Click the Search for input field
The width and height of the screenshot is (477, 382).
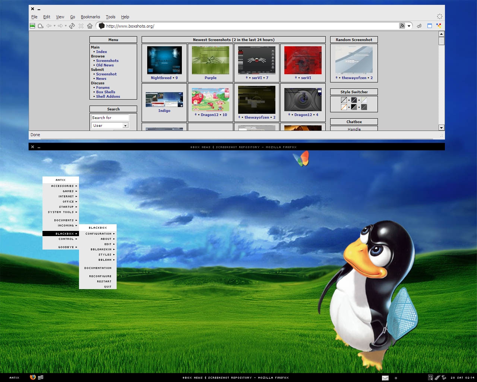[110, 118]
